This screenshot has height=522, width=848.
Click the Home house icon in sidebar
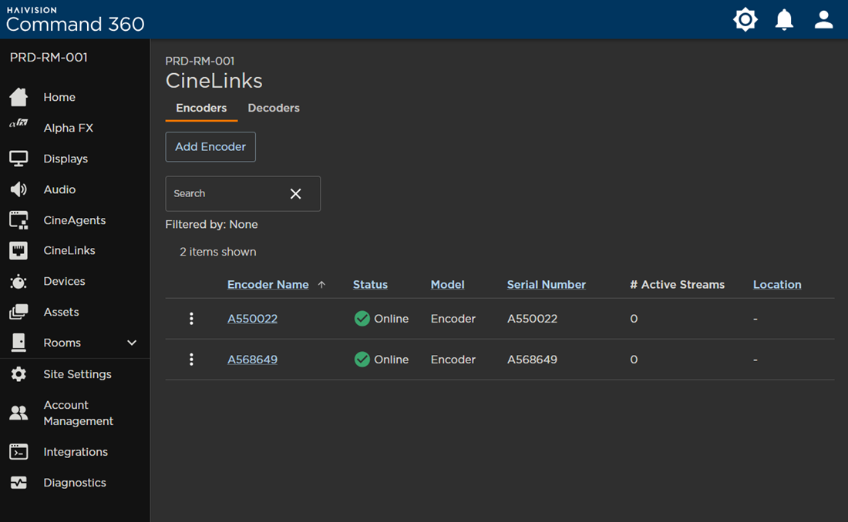[x=19, y=97]
